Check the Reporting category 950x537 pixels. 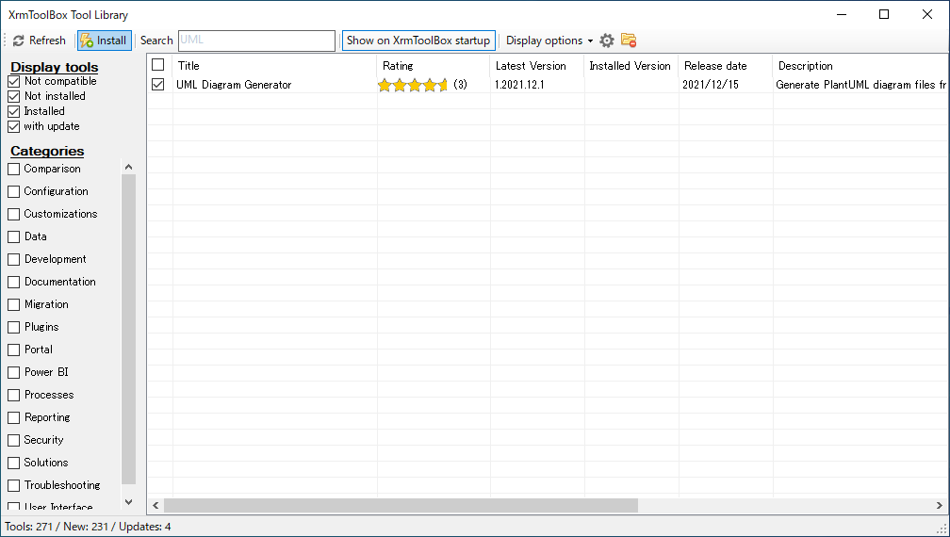click(14, 417)
